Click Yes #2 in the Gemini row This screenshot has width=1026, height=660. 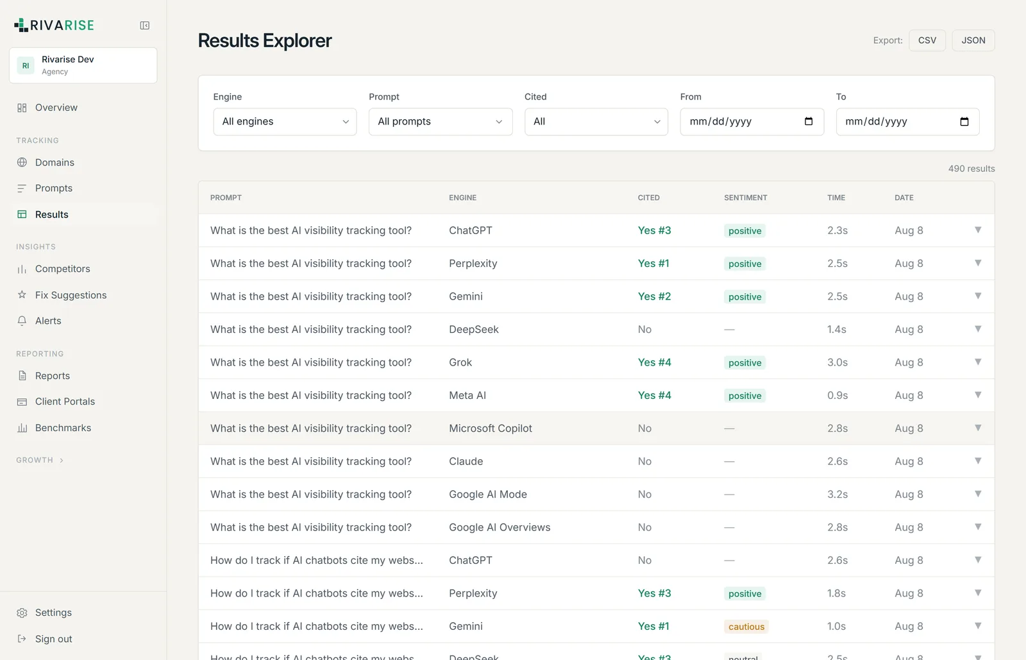click(654, 296)
